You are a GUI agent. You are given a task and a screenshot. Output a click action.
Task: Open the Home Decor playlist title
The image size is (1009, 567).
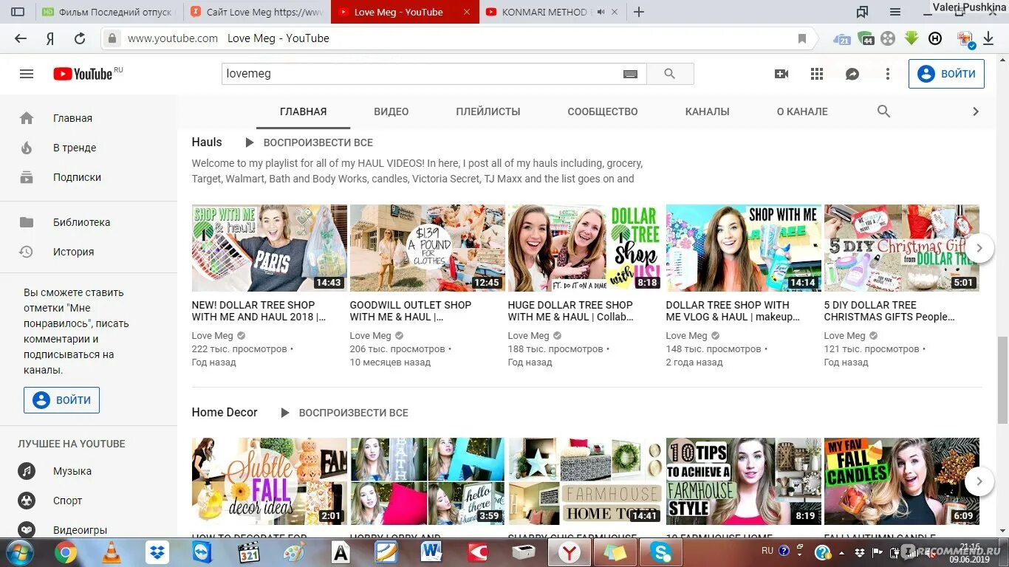click(x=225, y=412)
